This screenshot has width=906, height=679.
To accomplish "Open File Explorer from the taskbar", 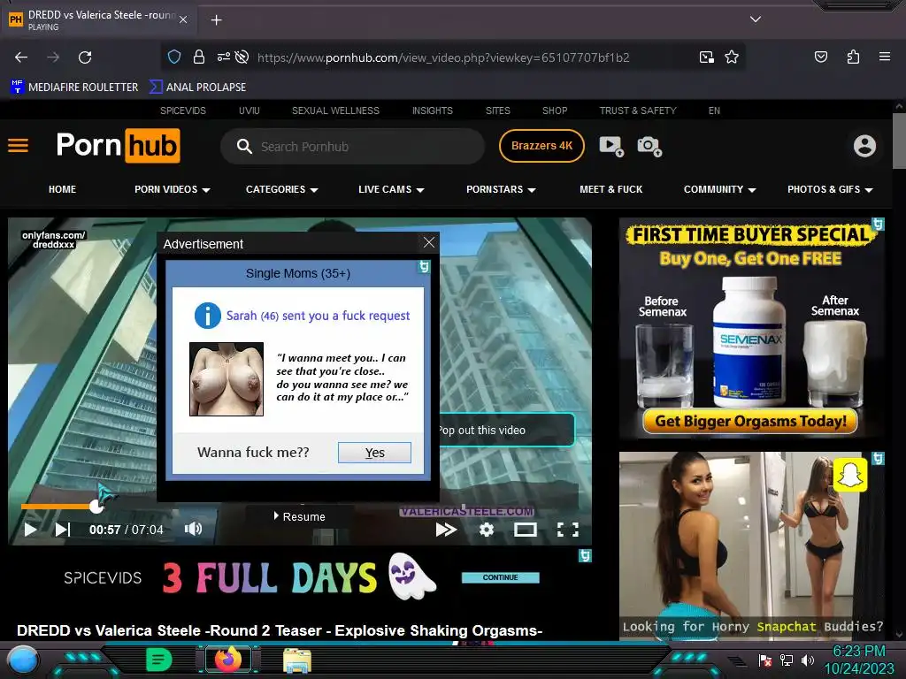I will 297,661.
